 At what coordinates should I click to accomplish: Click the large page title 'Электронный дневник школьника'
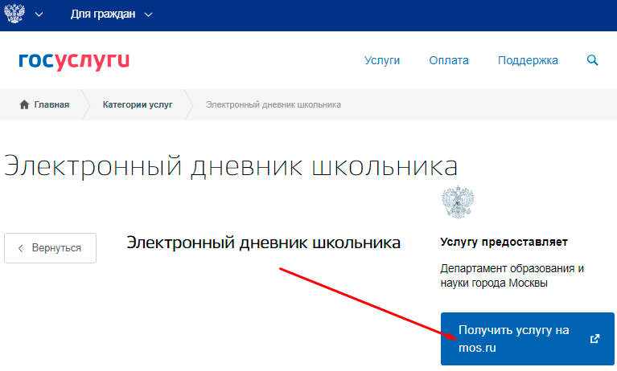(x=231, y=166)
